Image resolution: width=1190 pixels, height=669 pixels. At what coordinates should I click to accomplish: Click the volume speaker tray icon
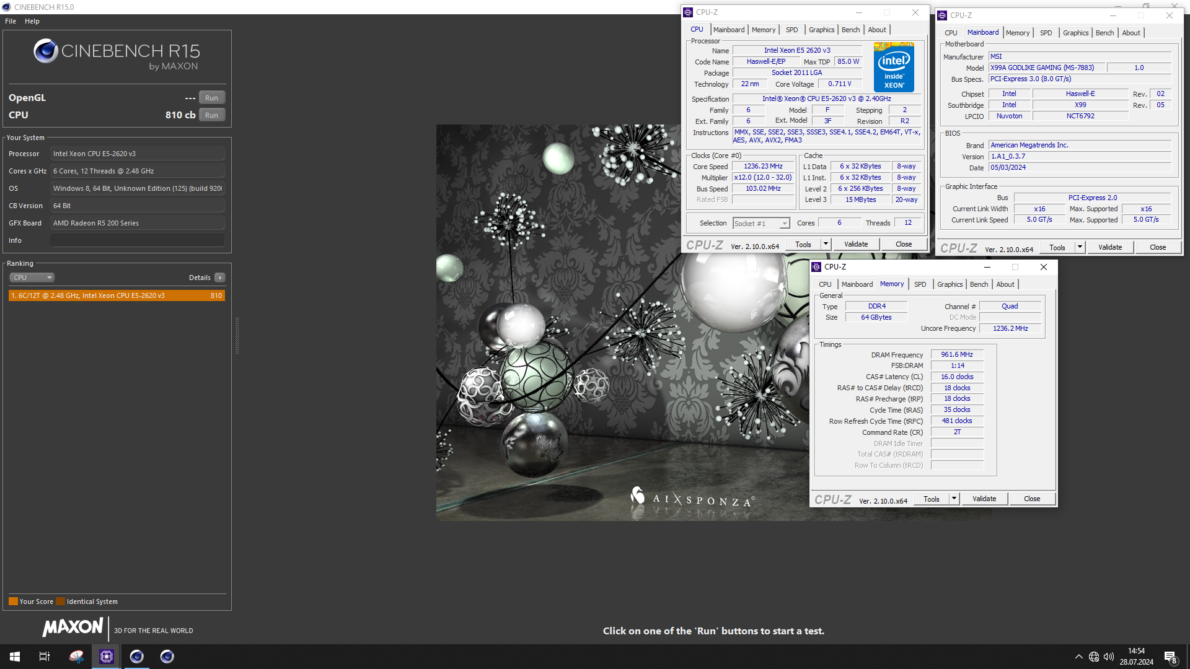(1109, 657)
